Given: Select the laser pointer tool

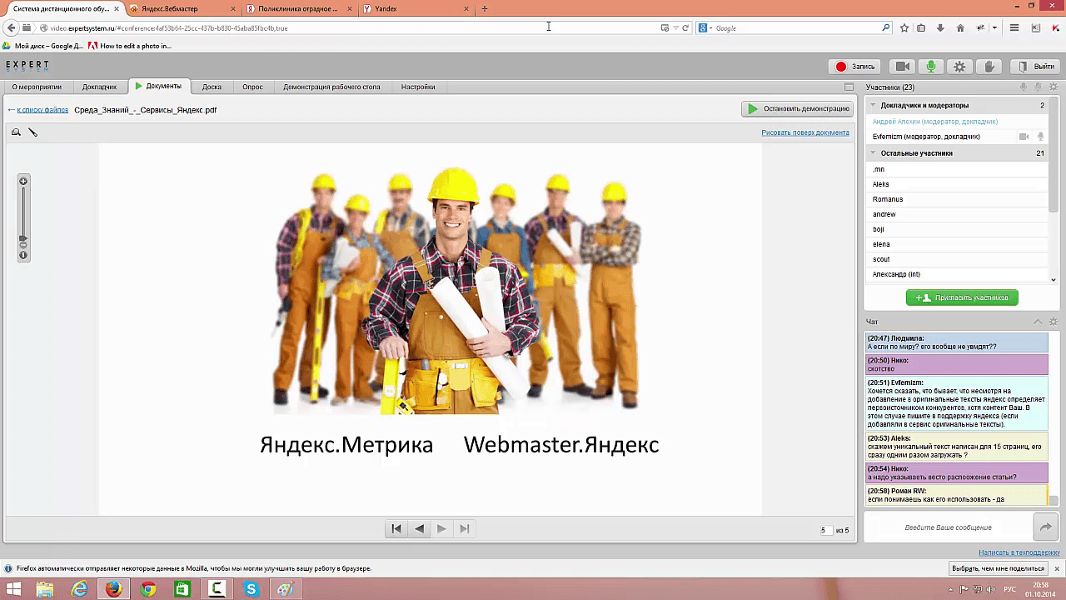Looking at the screenshot, I should pyautogui.click(x=33, y=132).
